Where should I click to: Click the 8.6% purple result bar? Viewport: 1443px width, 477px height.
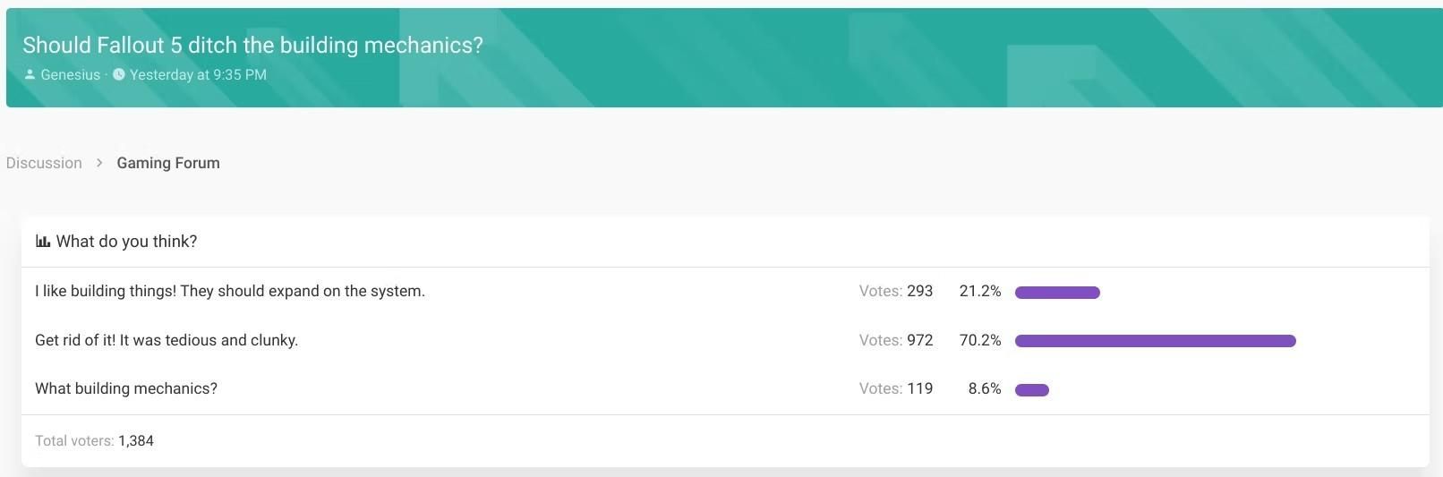[1031, 389]
